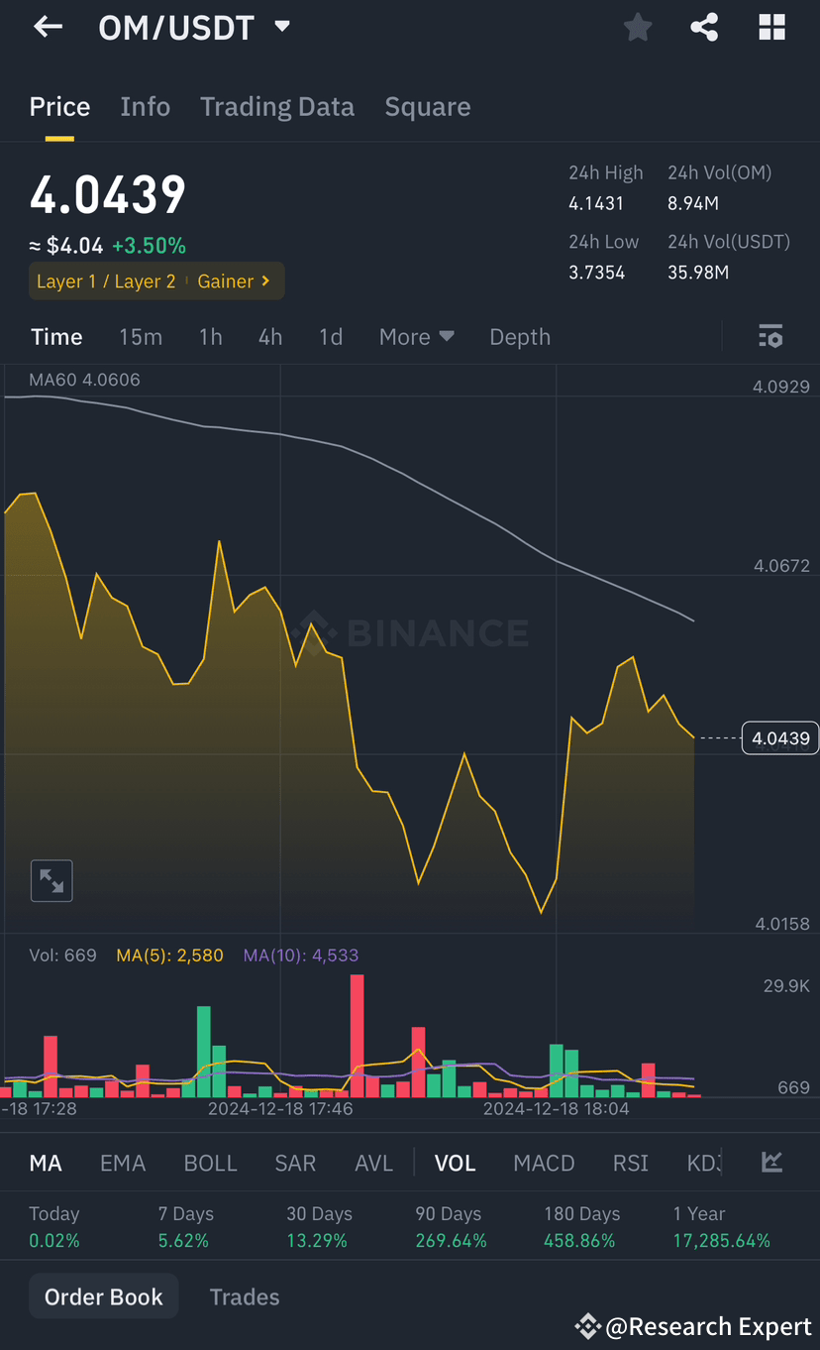Viewport: 820px width, 1350px height.
Task: Select the BOLL indicator option
Action: [x=210, y=1162]
